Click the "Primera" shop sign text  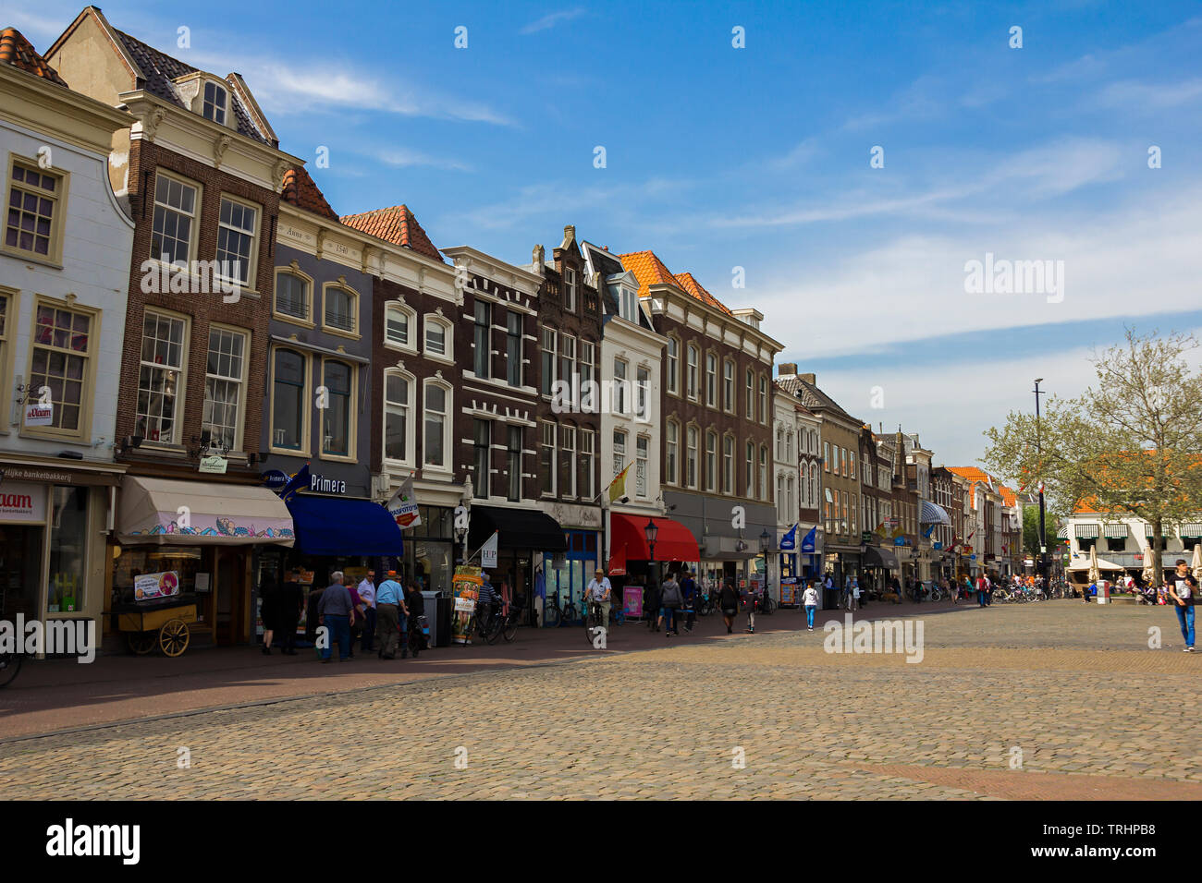(327, 484)
